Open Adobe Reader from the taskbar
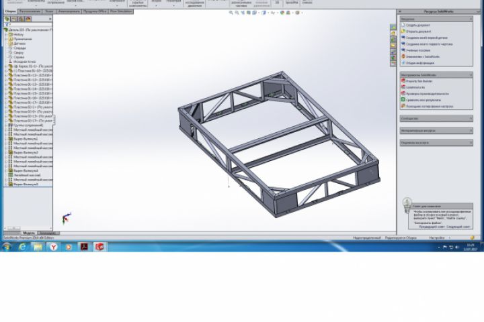Screen dimensions: 484x322 click(x=84, y=247)
